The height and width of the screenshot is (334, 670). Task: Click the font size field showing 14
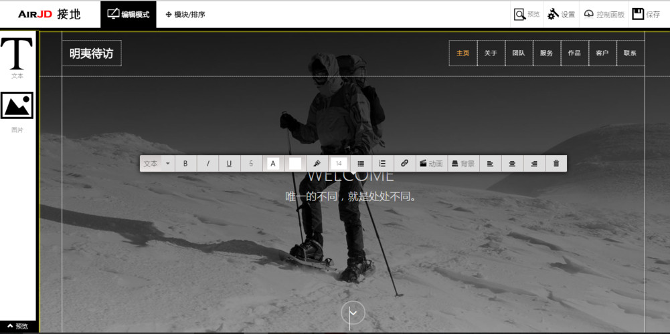click(x=339, y=164)
